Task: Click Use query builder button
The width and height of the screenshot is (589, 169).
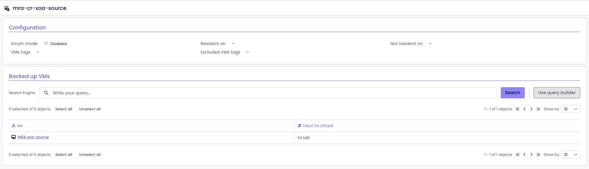Action: coord(557,92)
